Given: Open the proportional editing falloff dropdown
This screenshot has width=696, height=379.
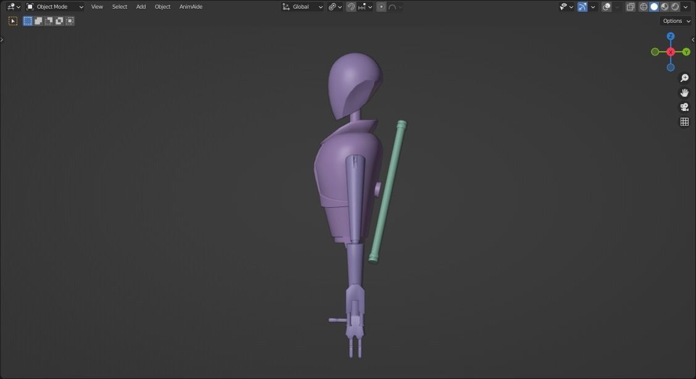Looking at the screenshot, I should pos(395,7).
